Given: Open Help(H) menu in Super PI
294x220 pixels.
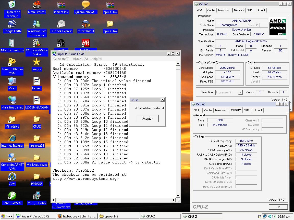Looking at the screenshot, I should pyautogui.click(x=96, y=59).
